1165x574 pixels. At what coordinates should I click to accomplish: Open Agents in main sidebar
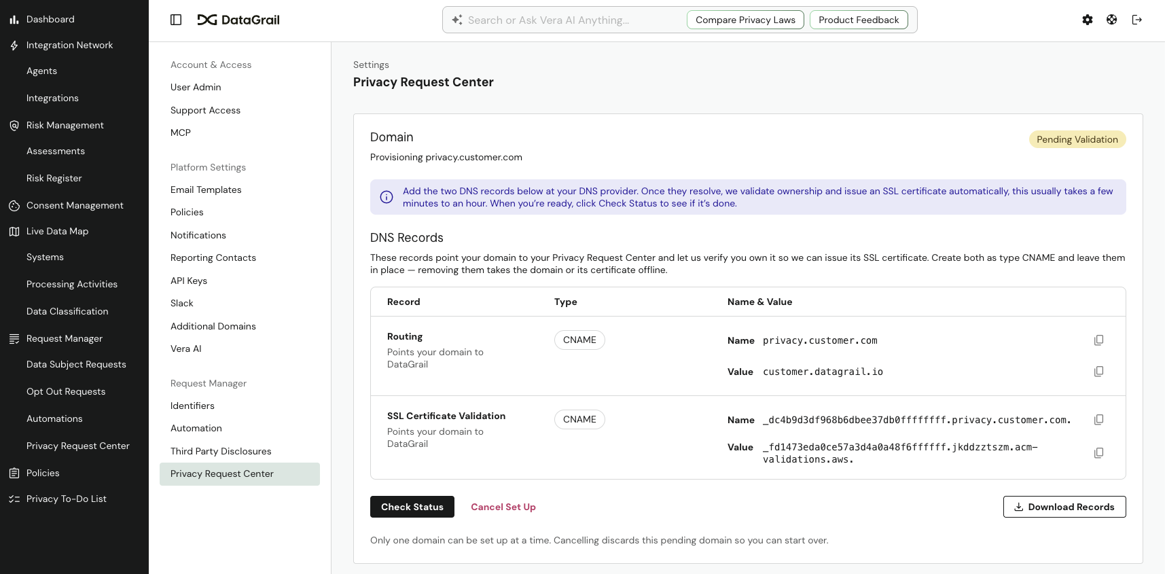41,71
